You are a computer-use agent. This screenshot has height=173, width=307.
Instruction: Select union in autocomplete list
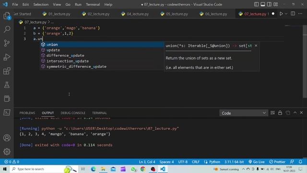point(102,45)
